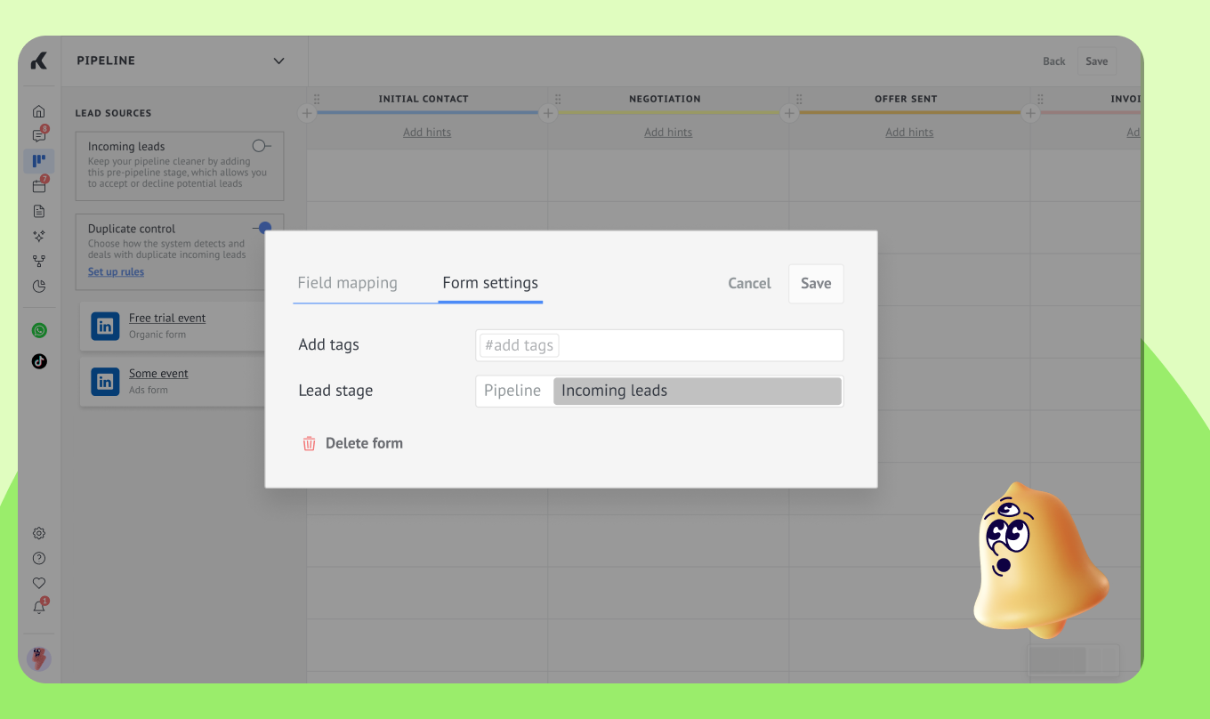Click Save in the form dialog

click(x=815, y=284)
